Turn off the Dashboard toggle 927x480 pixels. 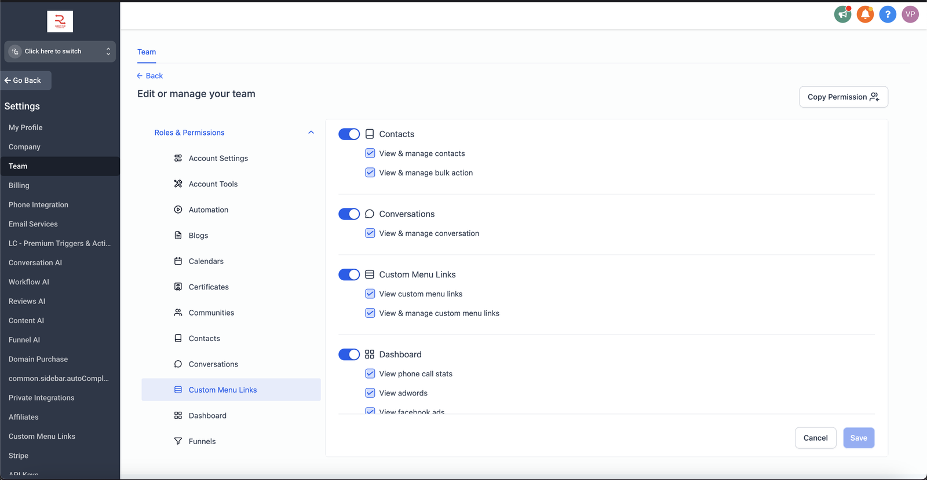tap(349, 354)
